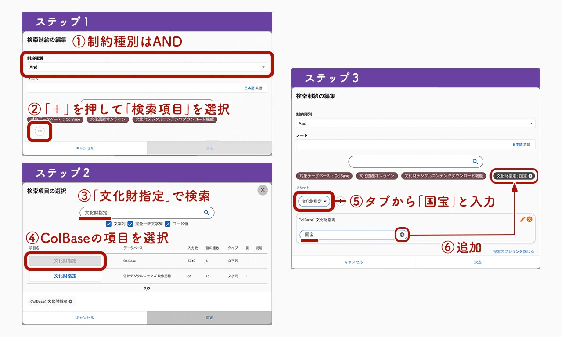Close the 検索項目の選択 dialog with X
Image resolution: width=562 pixels, height=337 pixels.
tap(263, 190)
